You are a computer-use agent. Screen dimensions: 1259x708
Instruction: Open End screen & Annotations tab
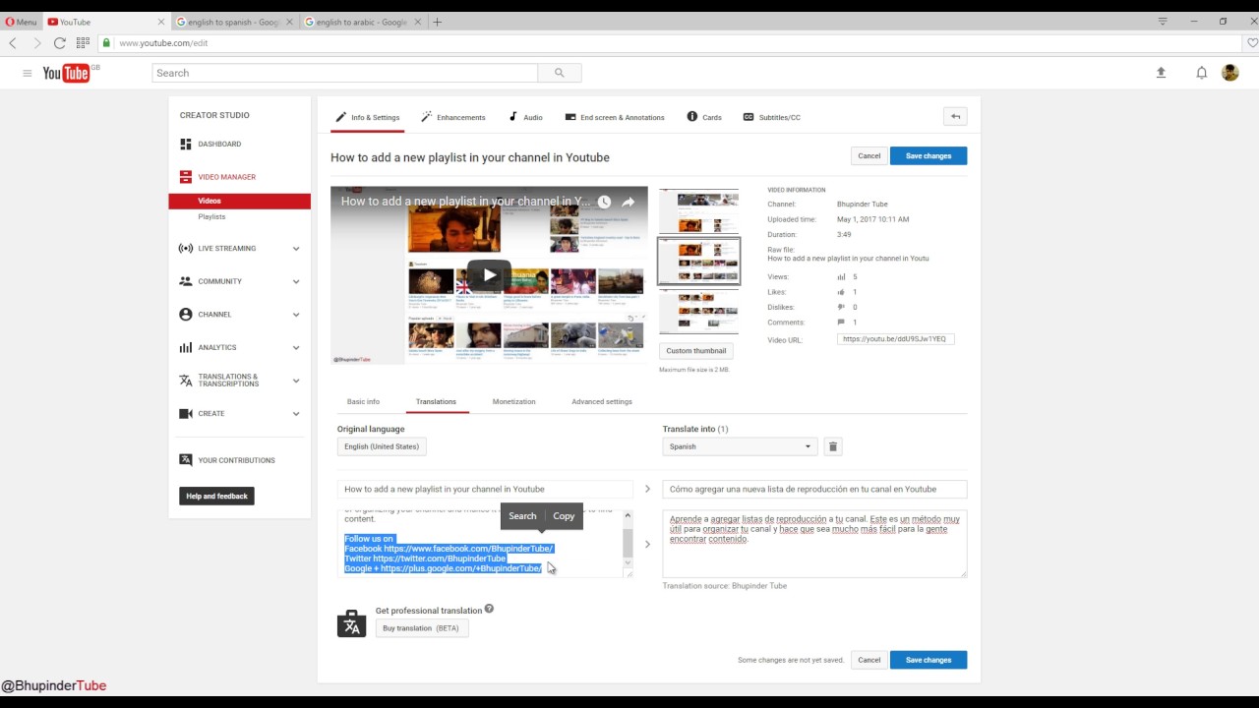(615, 117)
